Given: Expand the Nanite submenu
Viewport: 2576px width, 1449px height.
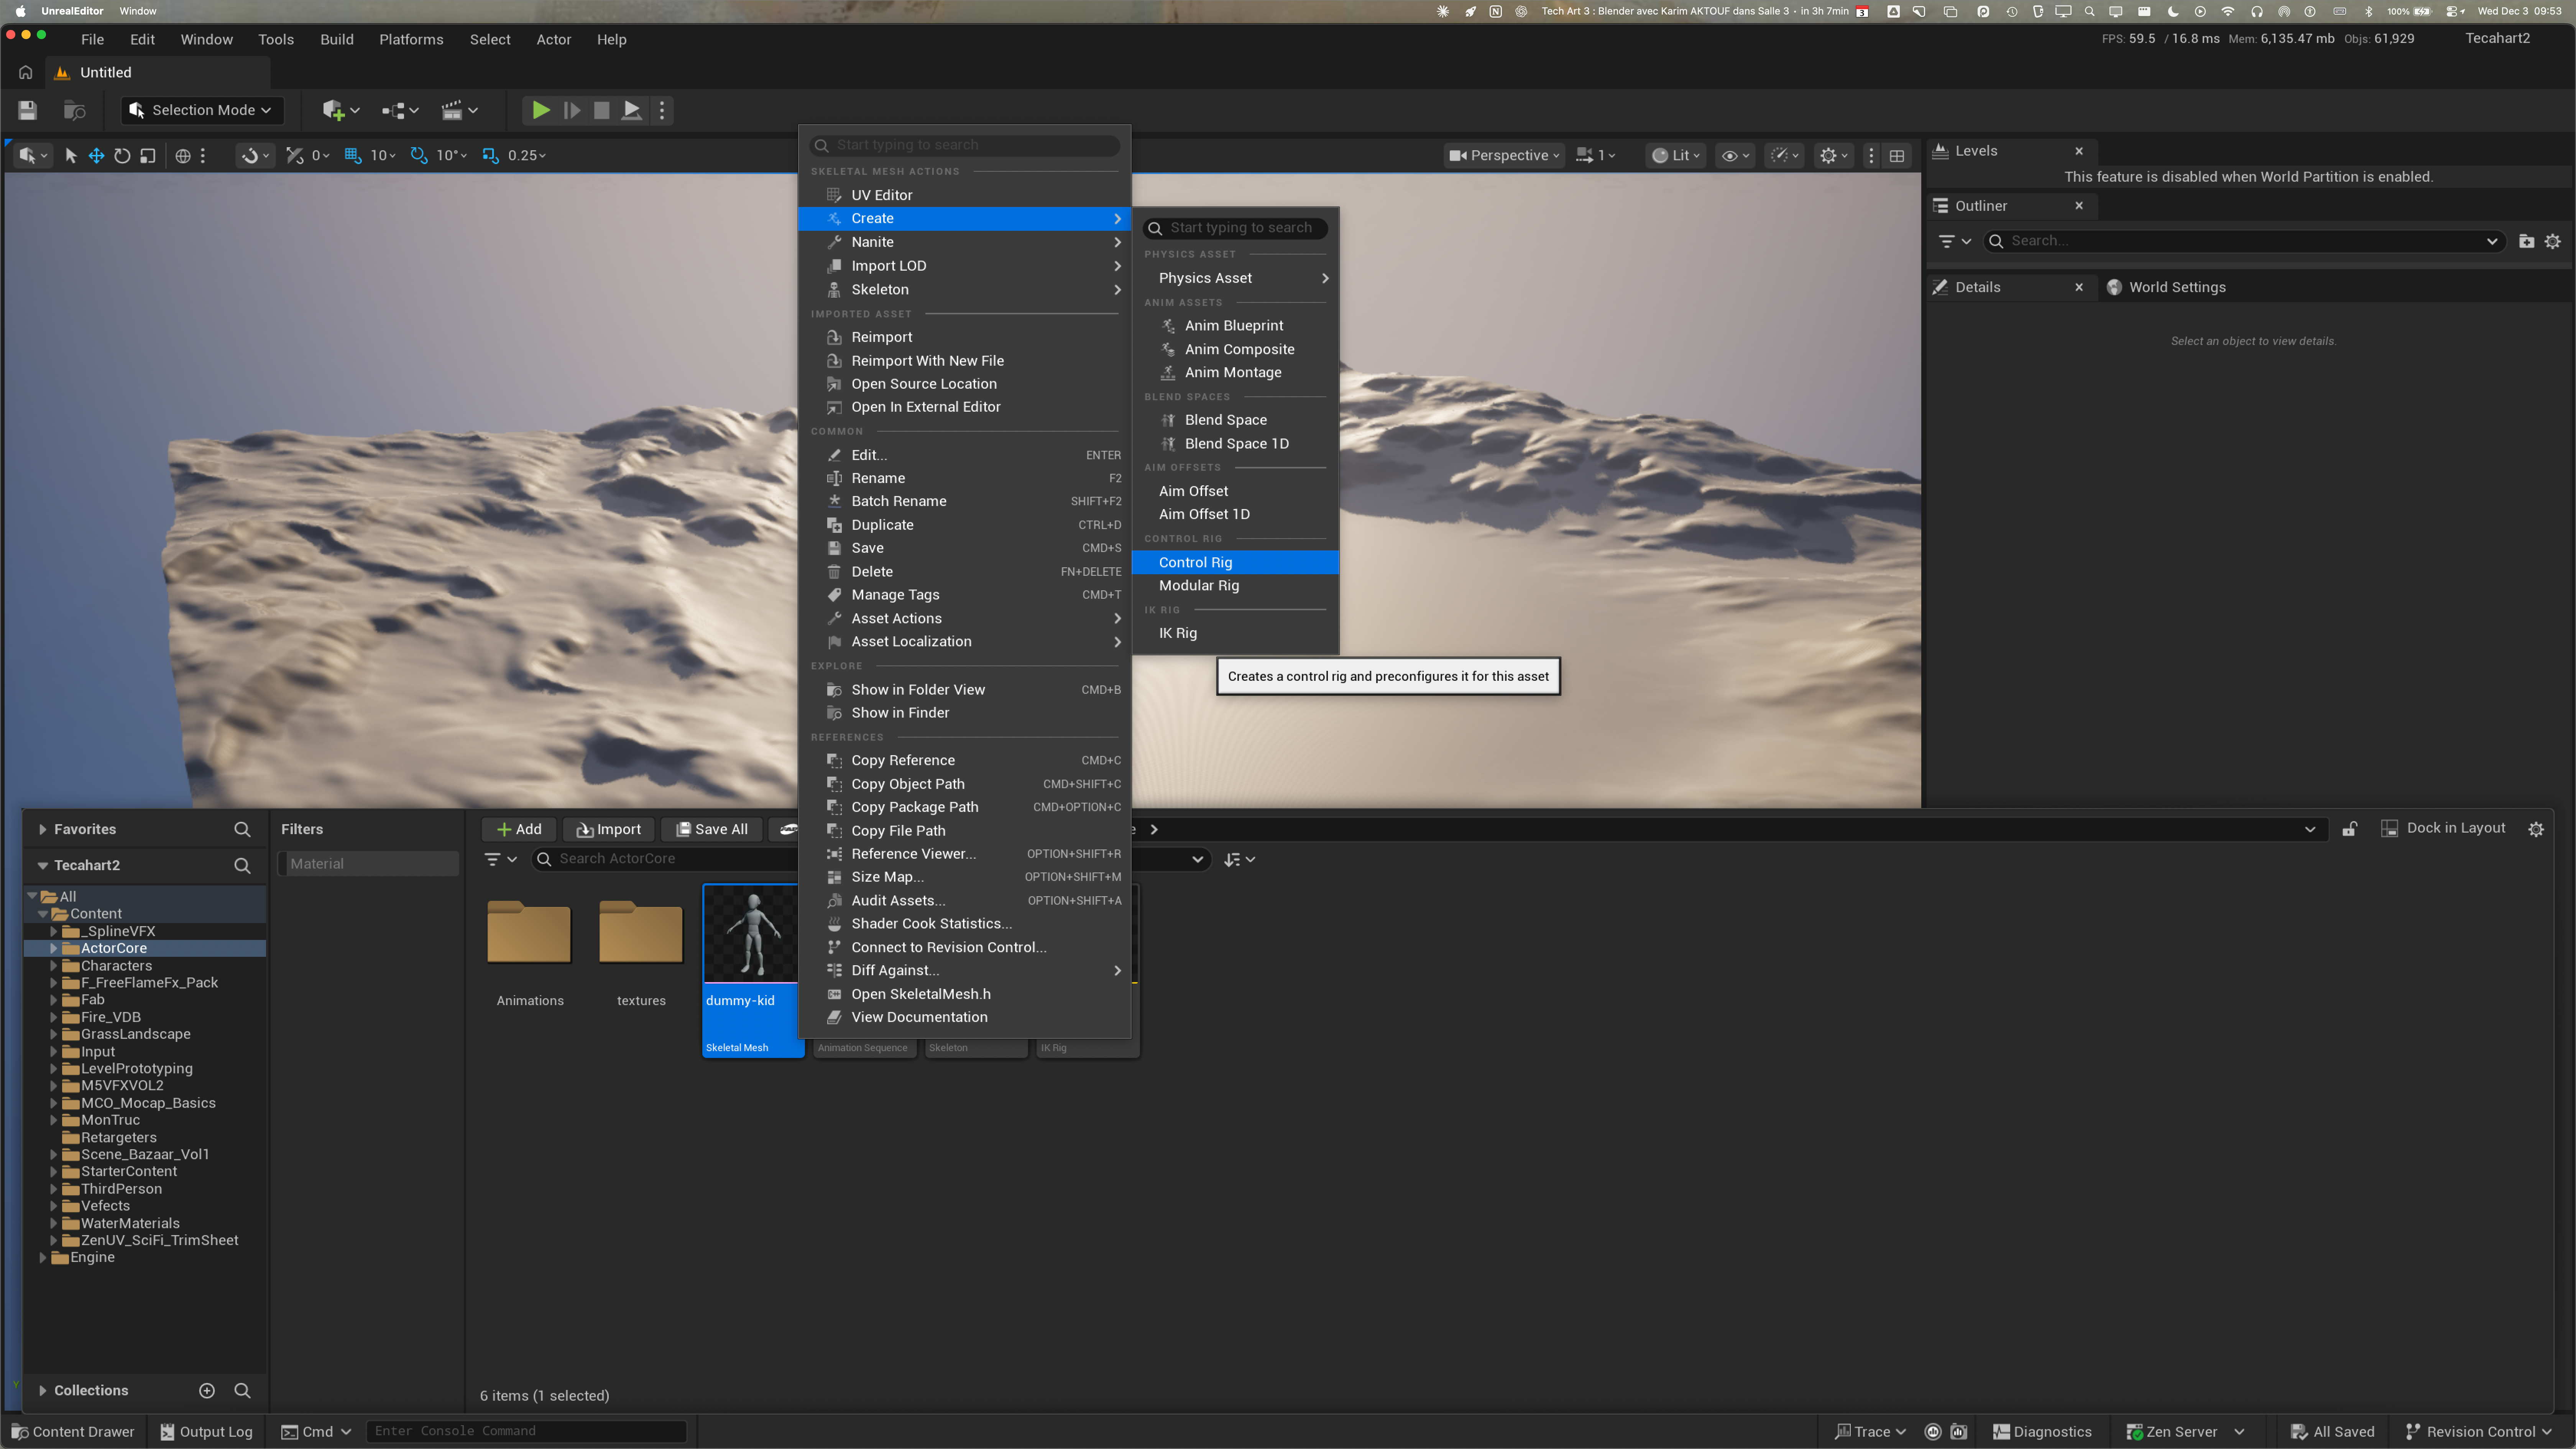Looking at the screenshot, I should [964, 242].
